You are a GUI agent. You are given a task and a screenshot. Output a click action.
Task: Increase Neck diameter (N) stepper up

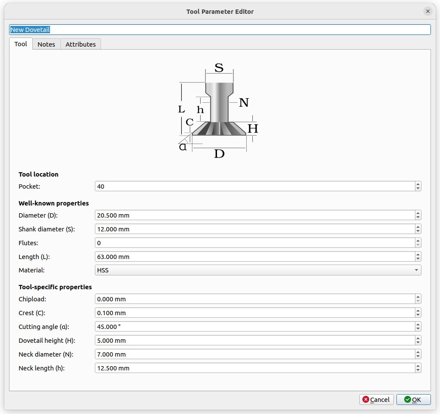[418, 352]
